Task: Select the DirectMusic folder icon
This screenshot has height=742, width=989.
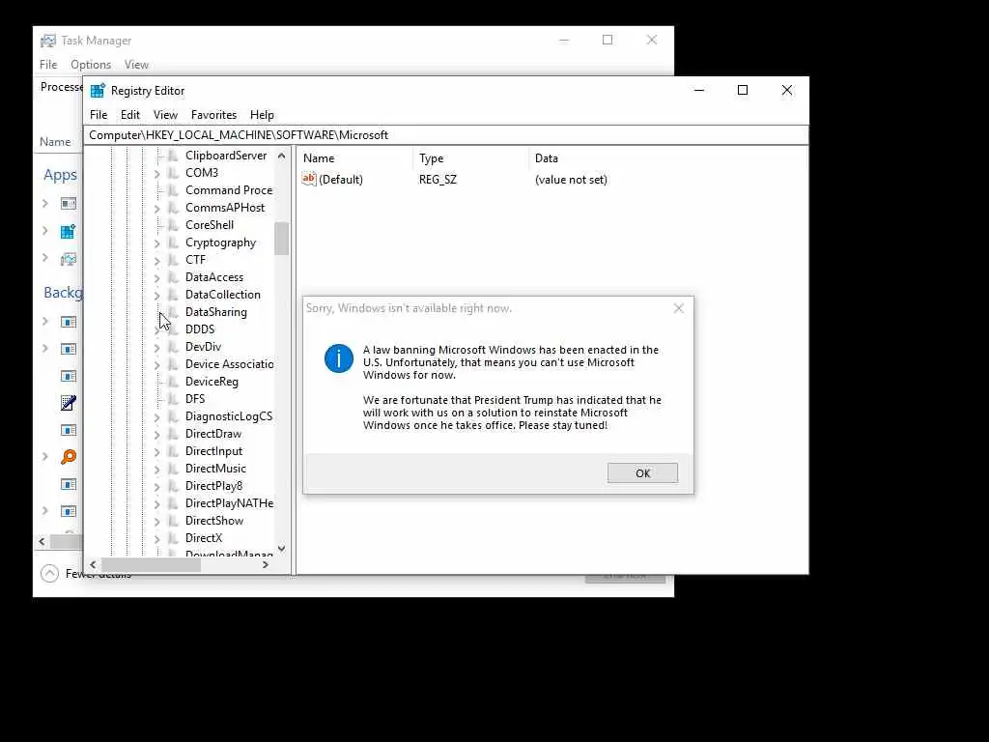Action: point(174,469)
